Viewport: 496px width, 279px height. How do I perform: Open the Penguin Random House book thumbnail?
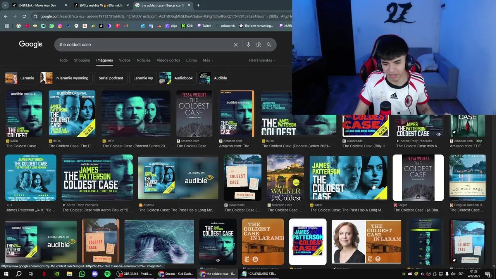coord(467,178)
